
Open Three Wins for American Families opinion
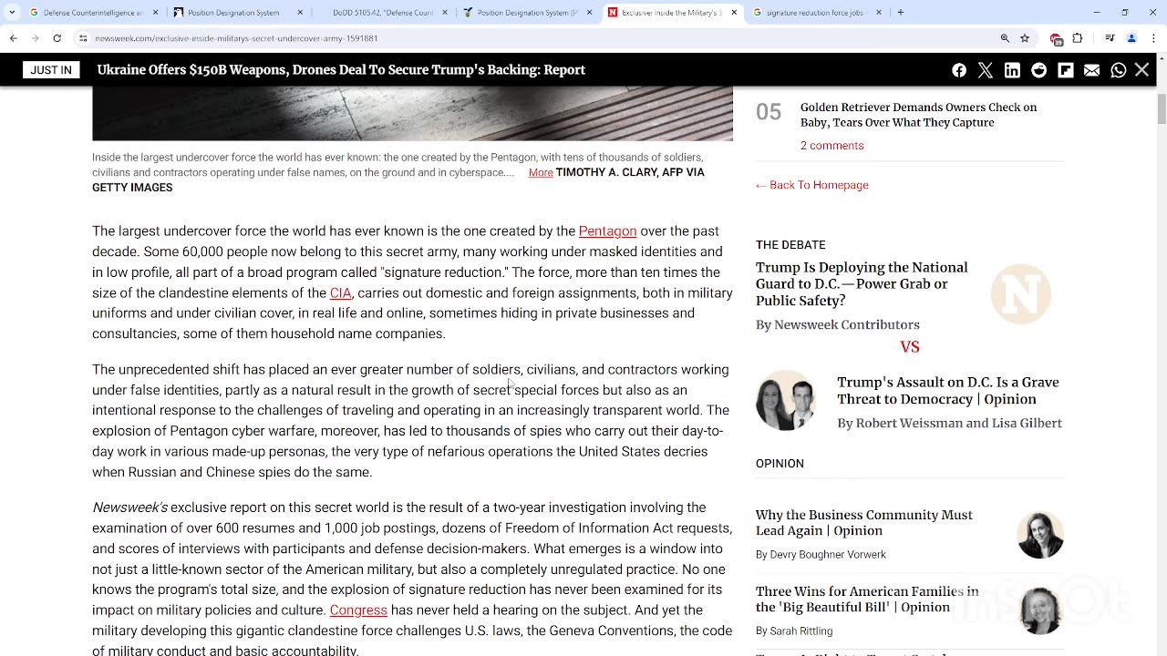tap(867, 600)
